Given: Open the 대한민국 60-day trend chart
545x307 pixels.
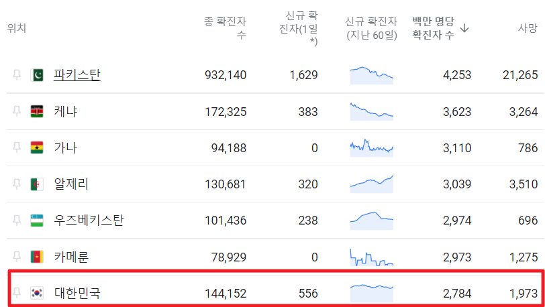Looking at the screenshot, I should (x=372, y=294).
